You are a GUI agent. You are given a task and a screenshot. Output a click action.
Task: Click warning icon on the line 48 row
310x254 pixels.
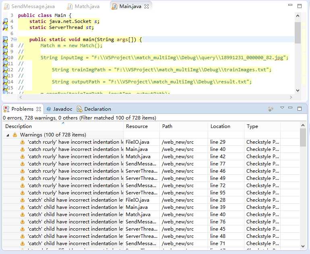[23, 236]
